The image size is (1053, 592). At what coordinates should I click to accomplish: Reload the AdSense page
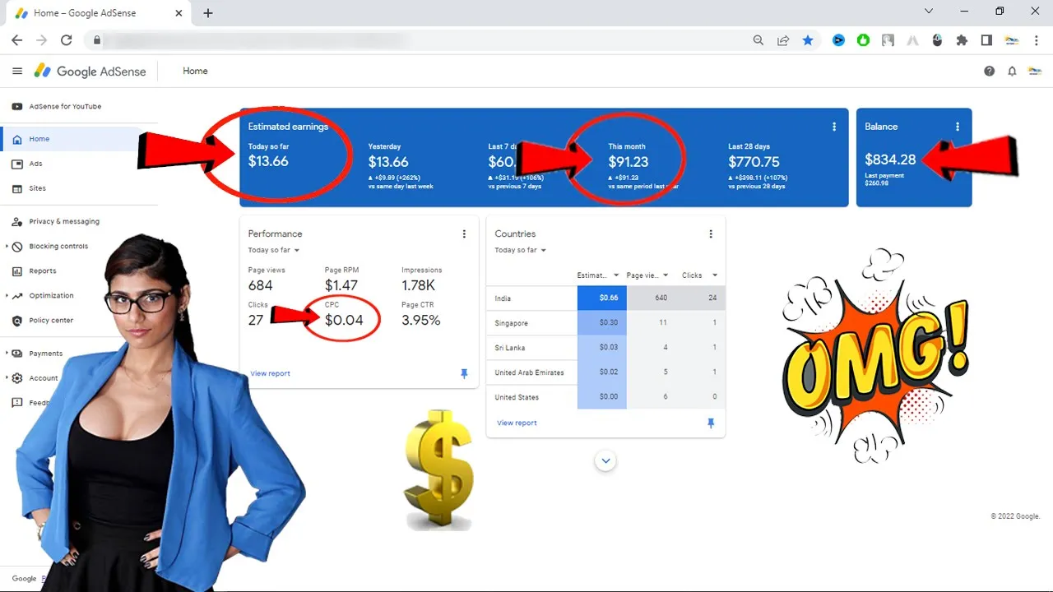pyautogui.click(x=67, y=39)
